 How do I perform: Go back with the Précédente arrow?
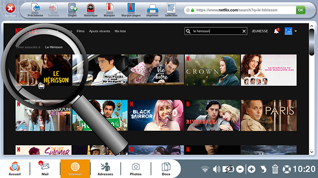(35, 10)
